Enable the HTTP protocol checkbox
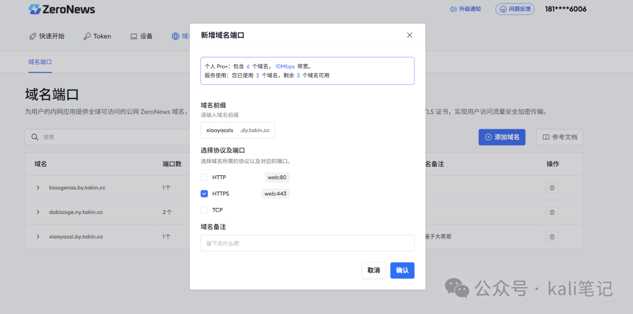Screen dimensions: 633x314 205,178
